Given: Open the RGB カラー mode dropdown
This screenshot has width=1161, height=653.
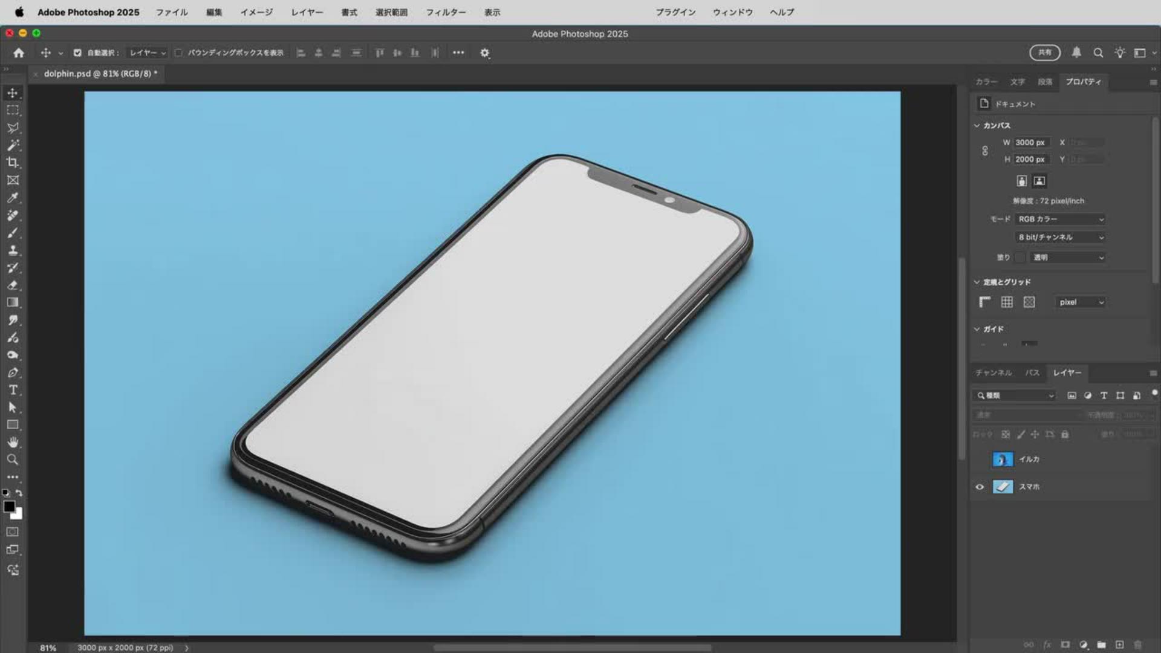Looking at the screenshot, I should pos(1061,219).
